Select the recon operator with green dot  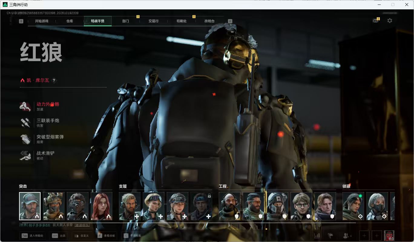click(x=353, y=206)
